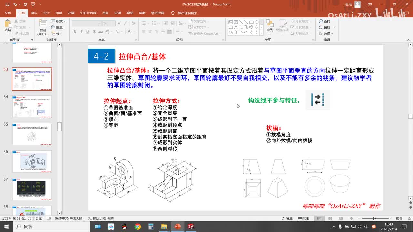The height and width of the screenshot is (232, 413).
Task: Open the font size combo box
Action: [x=109, y=23]
